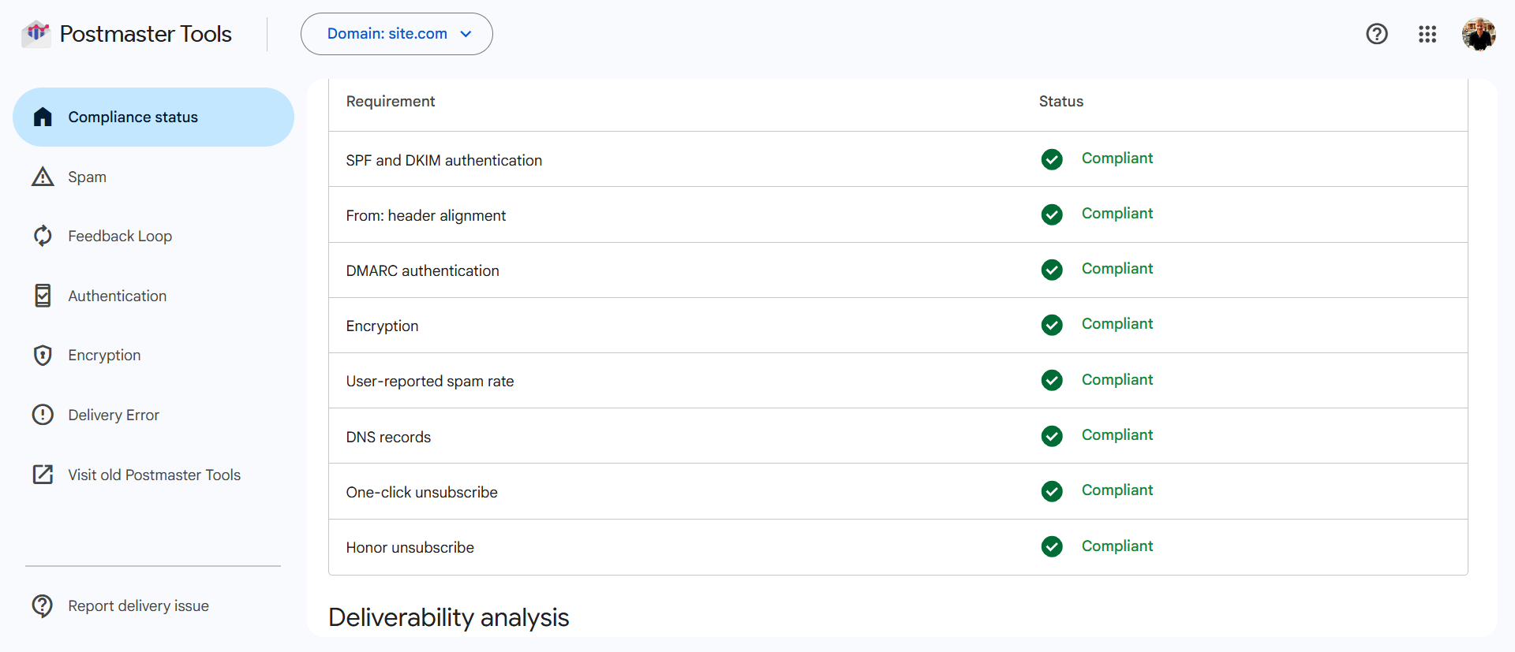1515x652 pixels.
Task: Open the help question mark icon
Action: tap(1377, 34)
